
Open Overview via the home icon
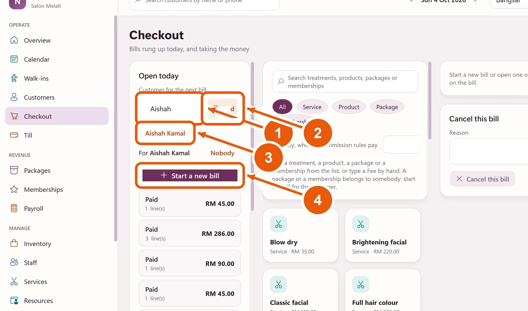(14, 40)
